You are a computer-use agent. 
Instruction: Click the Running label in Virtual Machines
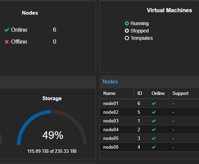[140, 23]
